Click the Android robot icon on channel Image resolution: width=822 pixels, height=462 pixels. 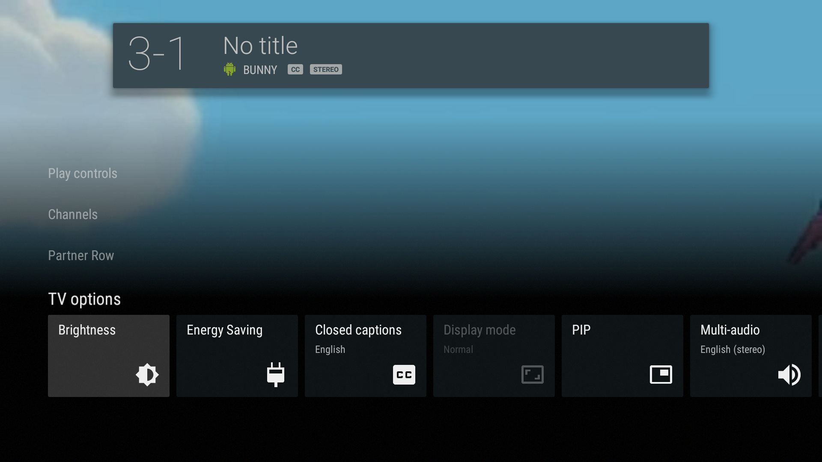tap(230, 69)
